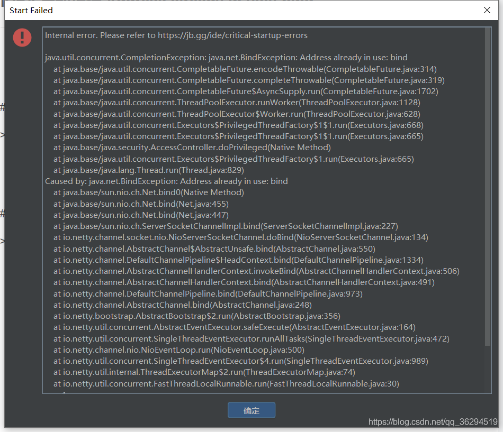Close the Start Failed dialog
The image size is (503, 432).
[x=487, y=10]
